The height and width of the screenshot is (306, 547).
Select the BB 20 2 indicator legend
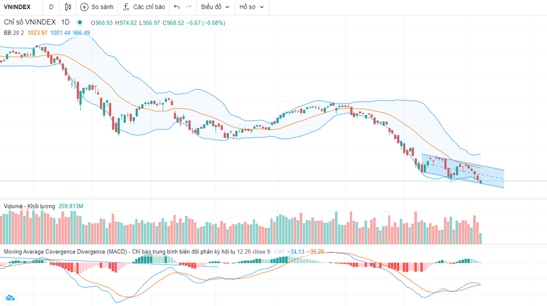click(14, 32)
